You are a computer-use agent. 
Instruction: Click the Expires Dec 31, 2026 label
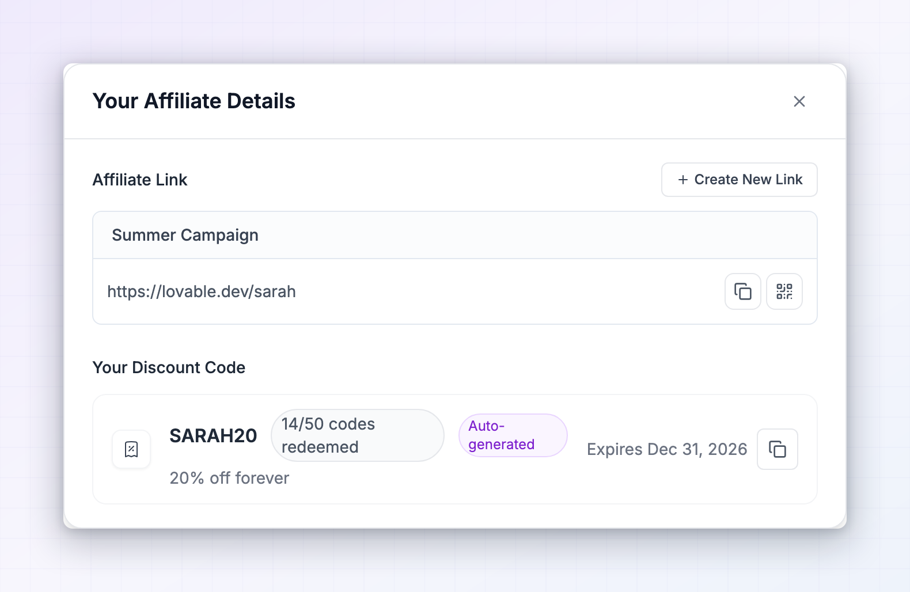coord(667,449)
